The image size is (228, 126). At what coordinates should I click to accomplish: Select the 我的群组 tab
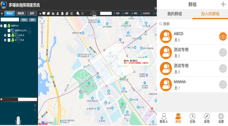[x=175, y=14]
